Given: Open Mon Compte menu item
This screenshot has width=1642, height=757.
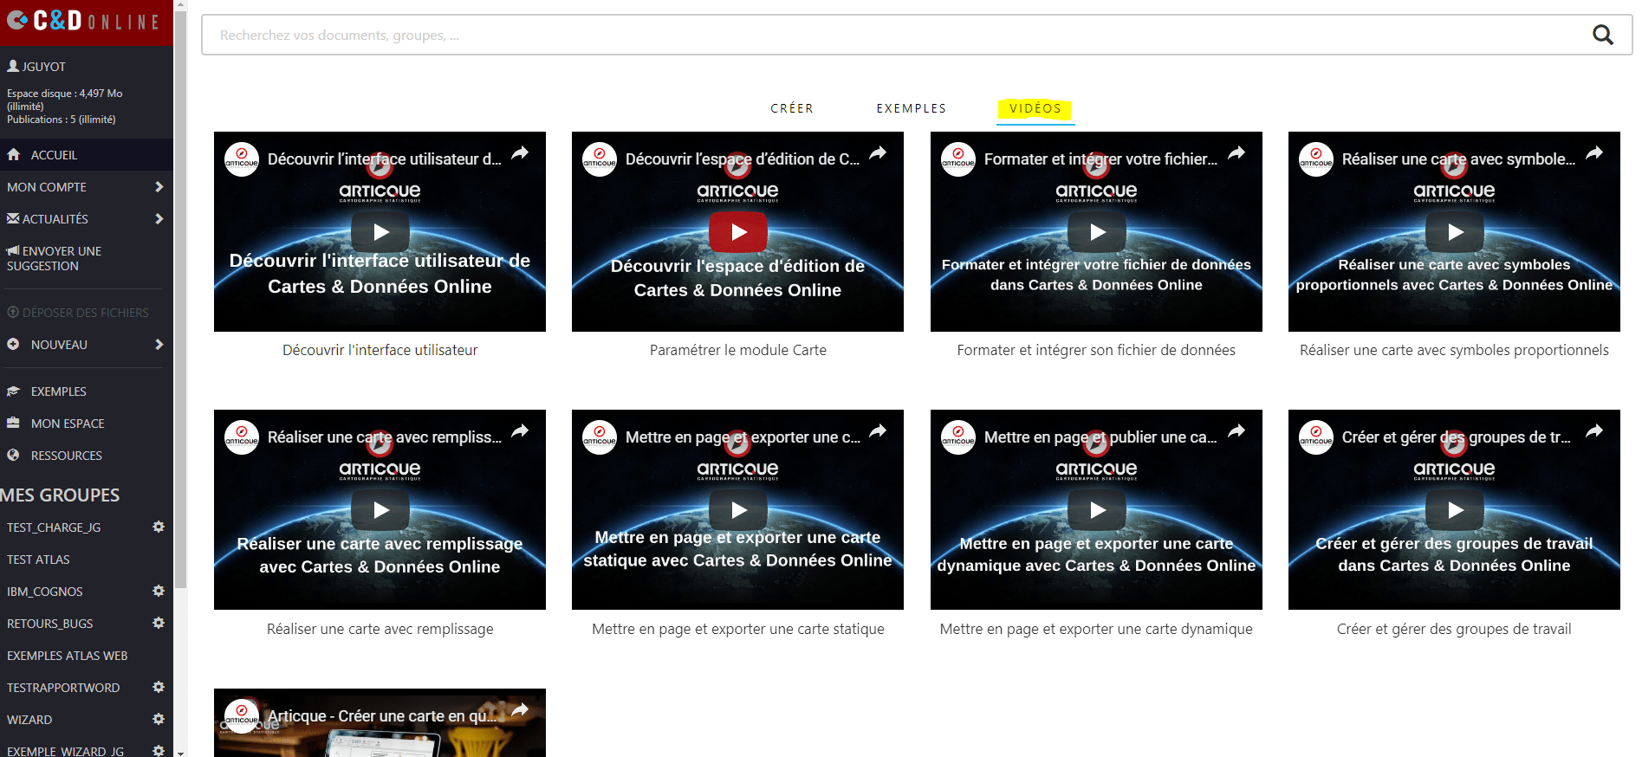Looking at the screenshot, I should (x=87, y=186).
